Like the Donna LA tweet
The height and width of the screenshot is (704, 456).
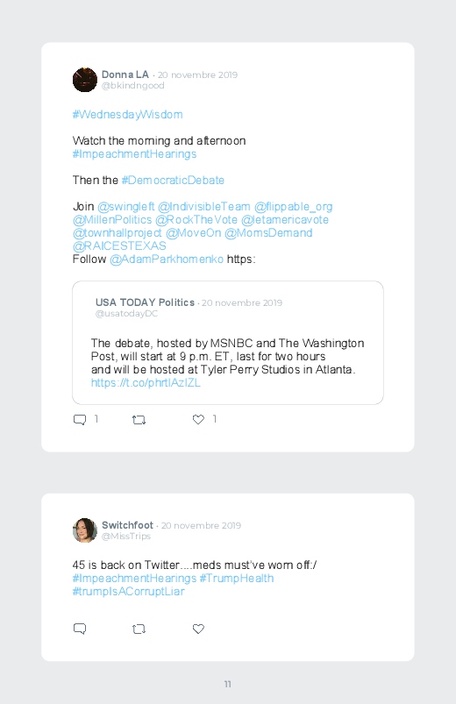pos(198,419)
